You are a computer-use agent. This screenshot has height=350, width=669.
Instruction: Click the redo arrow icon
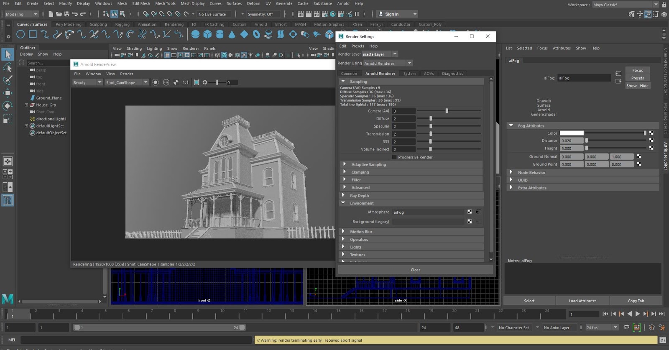click(x=83, y=14)
